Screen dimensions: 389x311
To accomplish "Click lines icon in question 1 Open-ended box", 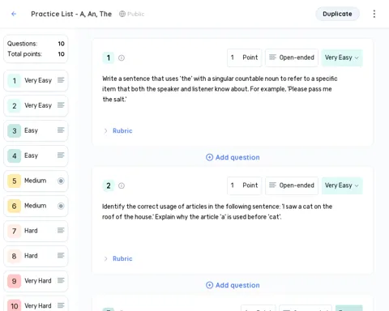I will [x=272, y=58].
